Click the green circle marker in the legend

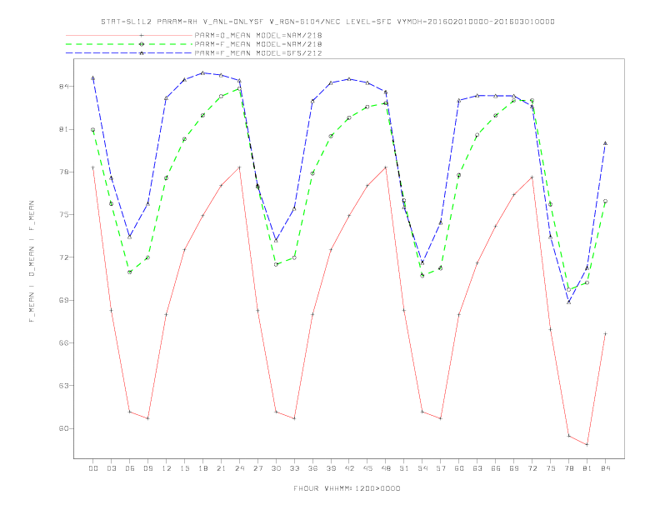click(x=142, y=44)
